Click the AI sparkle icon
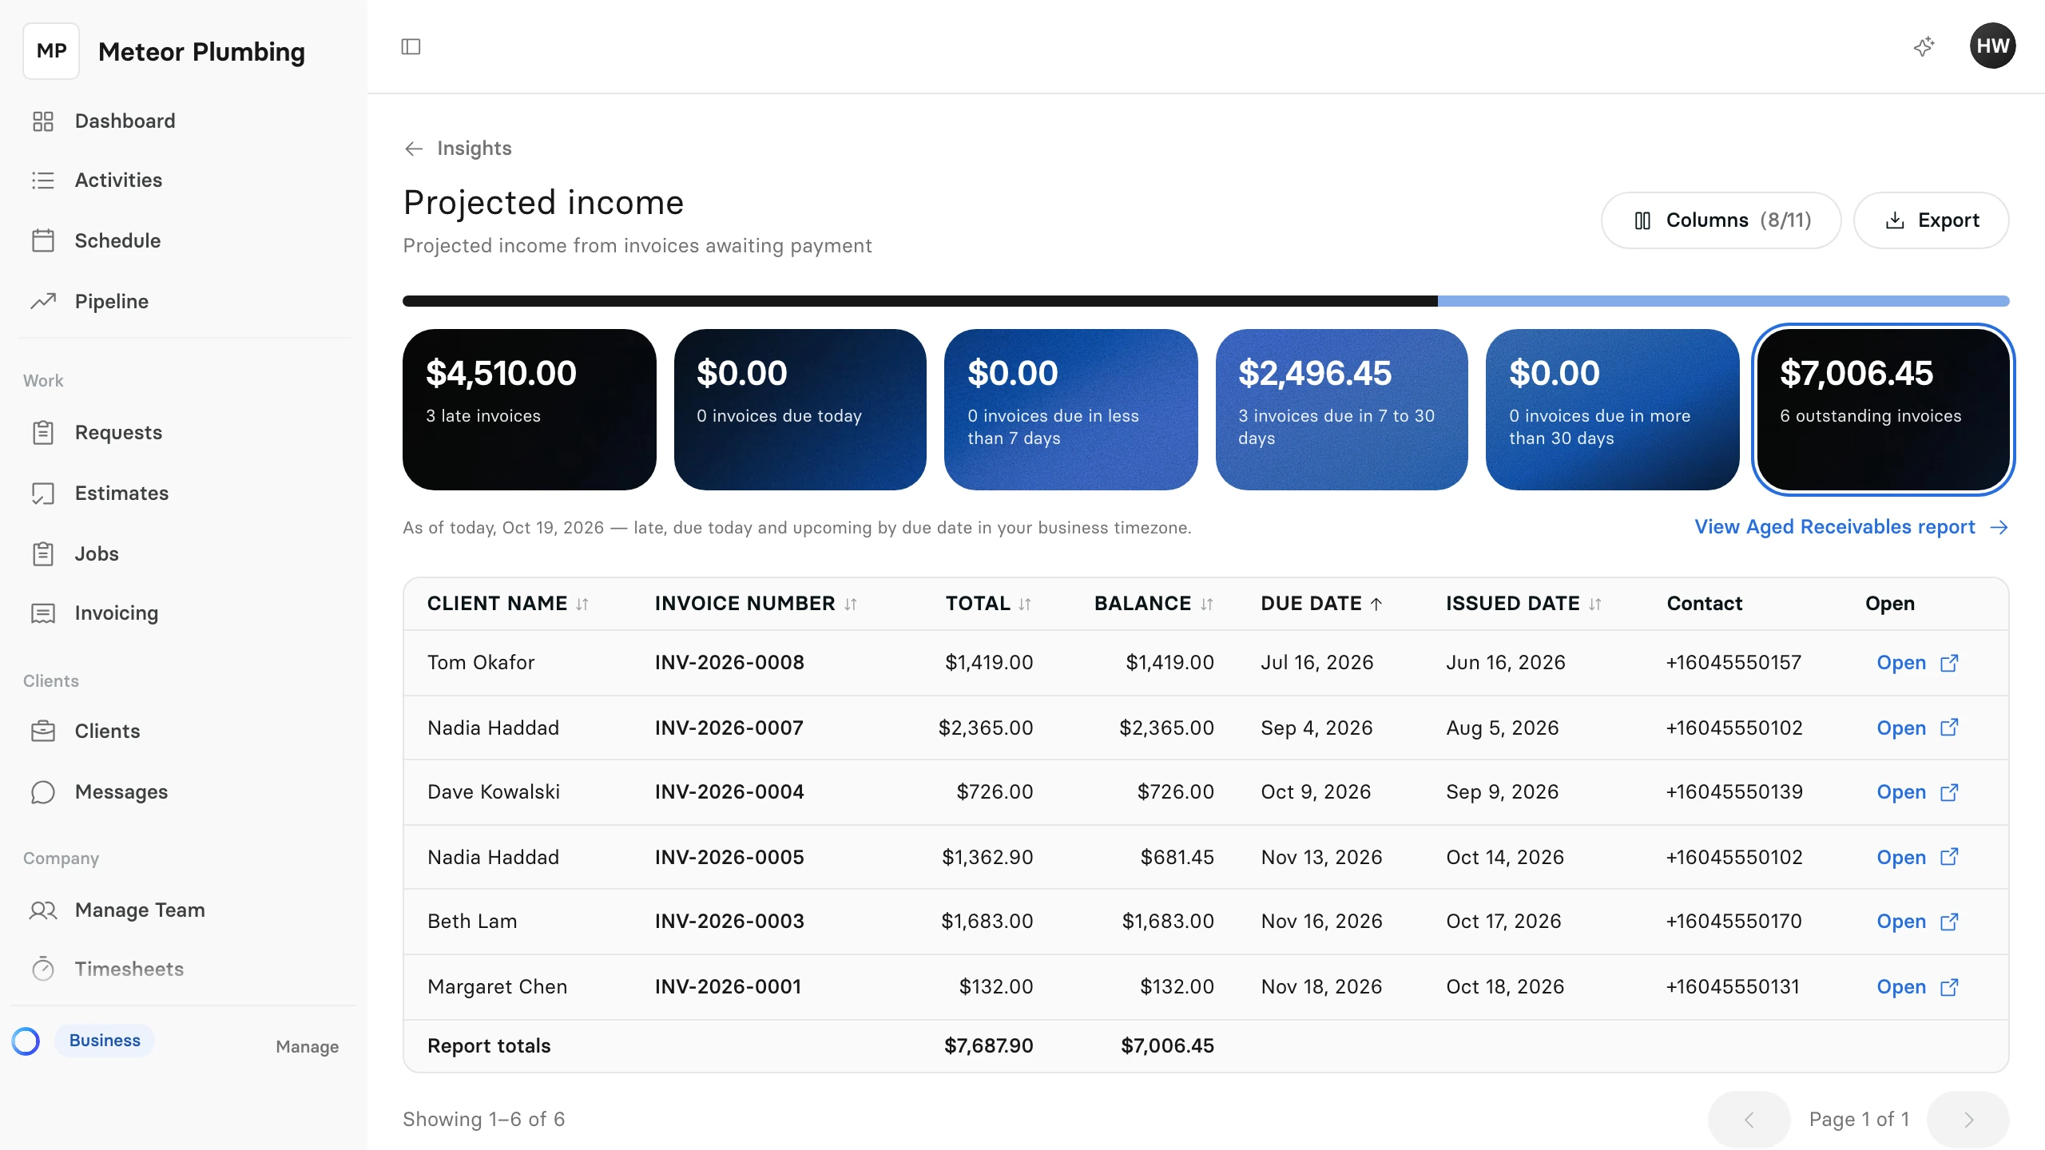Screen dimensions: 2045x1150 1924,46
